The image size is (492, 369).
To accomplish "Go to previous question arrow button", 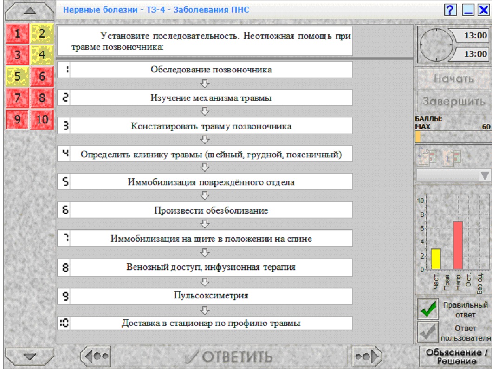I will (x=96, y=356).
